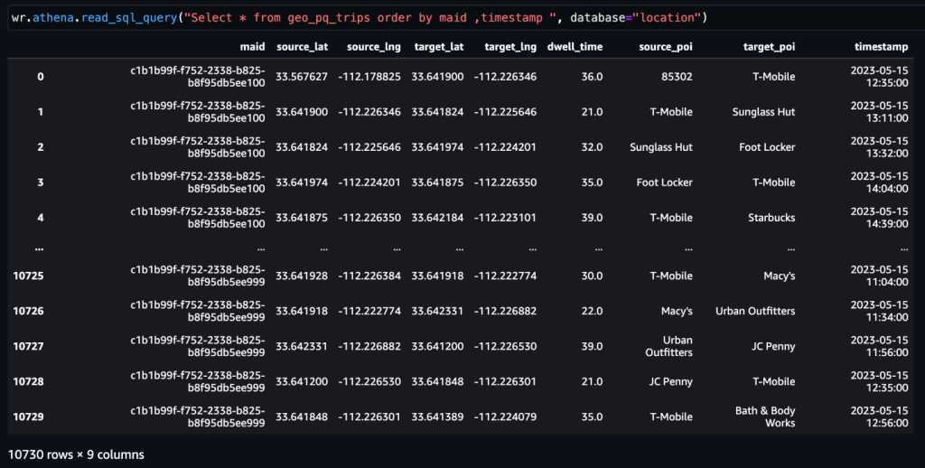925x468 pixels.
Task: Click dwell_time 32.0 in row 2
Action: click(x=592, y=147)
